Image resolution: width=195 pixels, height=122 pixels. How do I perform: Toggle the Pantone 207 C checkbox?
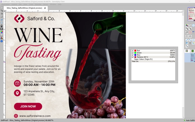132,57
